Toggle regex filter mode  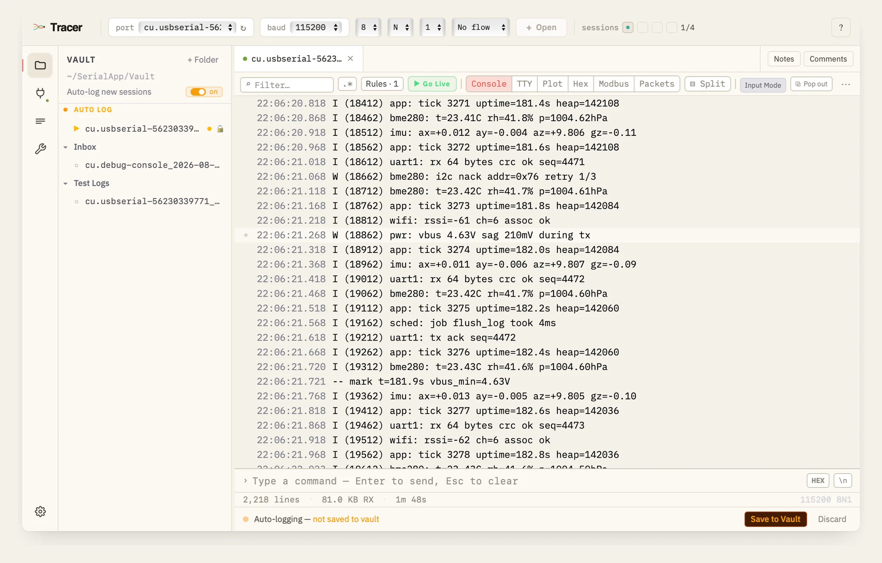point(347,84)
